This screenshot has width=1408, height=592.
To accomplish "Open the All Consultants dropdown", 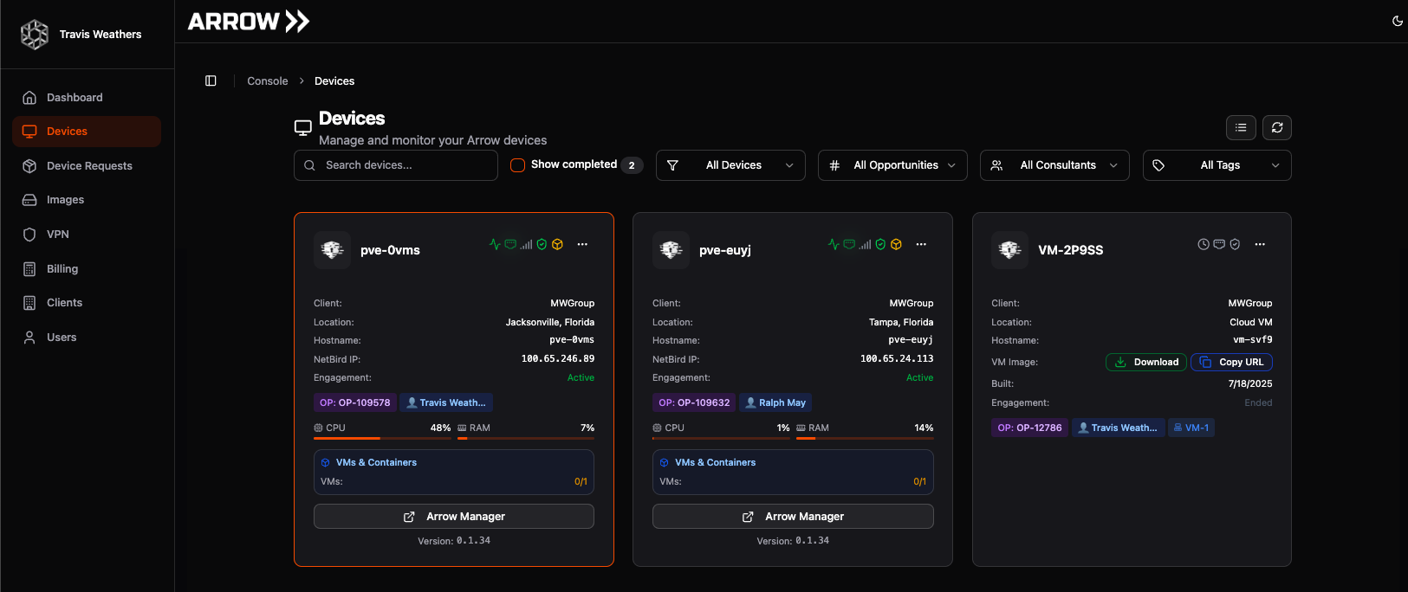I will pyautogui.click(x=1054, y=165).
